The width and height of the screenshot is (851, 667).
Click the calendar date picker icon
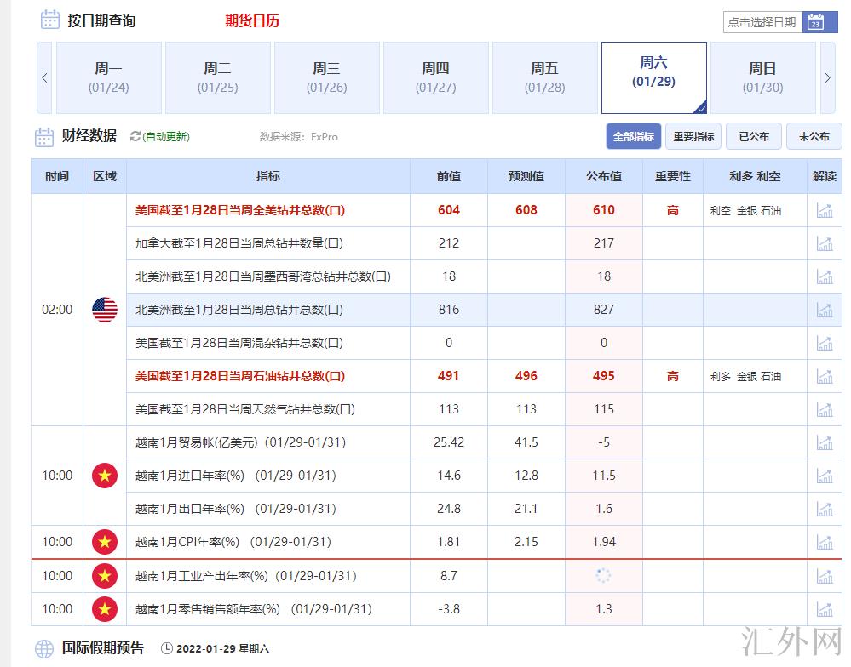point(815,22)
